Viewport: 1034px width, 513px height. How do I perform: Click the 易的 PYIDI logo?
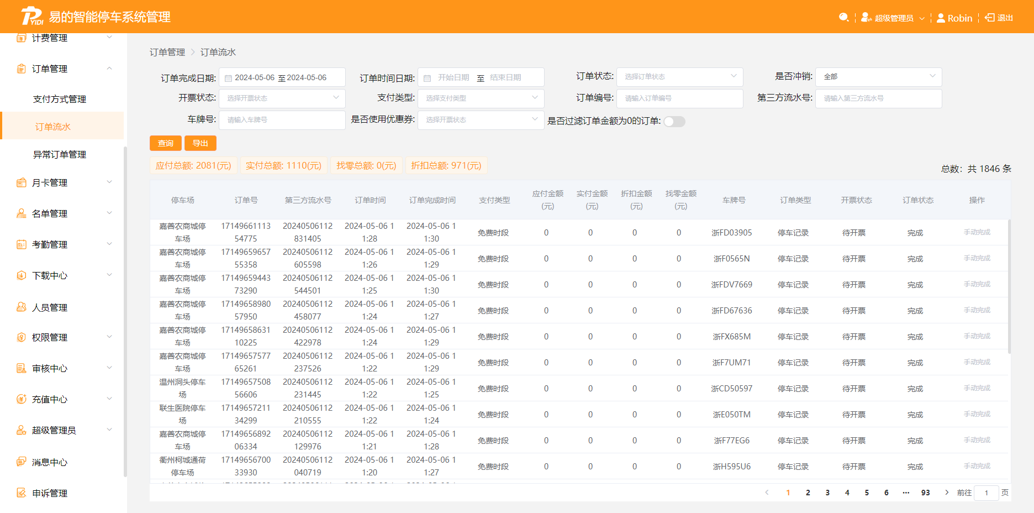[32, 17]
